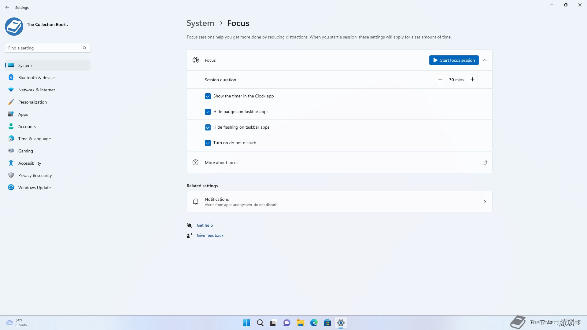Open File Explorer from the taskbar
The height and width of the screenshot is (330, 587).
(x=300, y=323)
